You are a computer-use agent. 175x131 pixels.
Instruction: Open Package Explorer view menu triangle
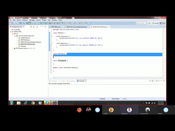pos(41,27)
